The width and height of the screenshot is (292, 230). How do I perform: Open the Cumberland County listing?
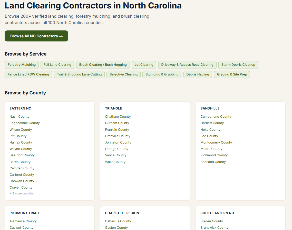click(x=216, y=116)
